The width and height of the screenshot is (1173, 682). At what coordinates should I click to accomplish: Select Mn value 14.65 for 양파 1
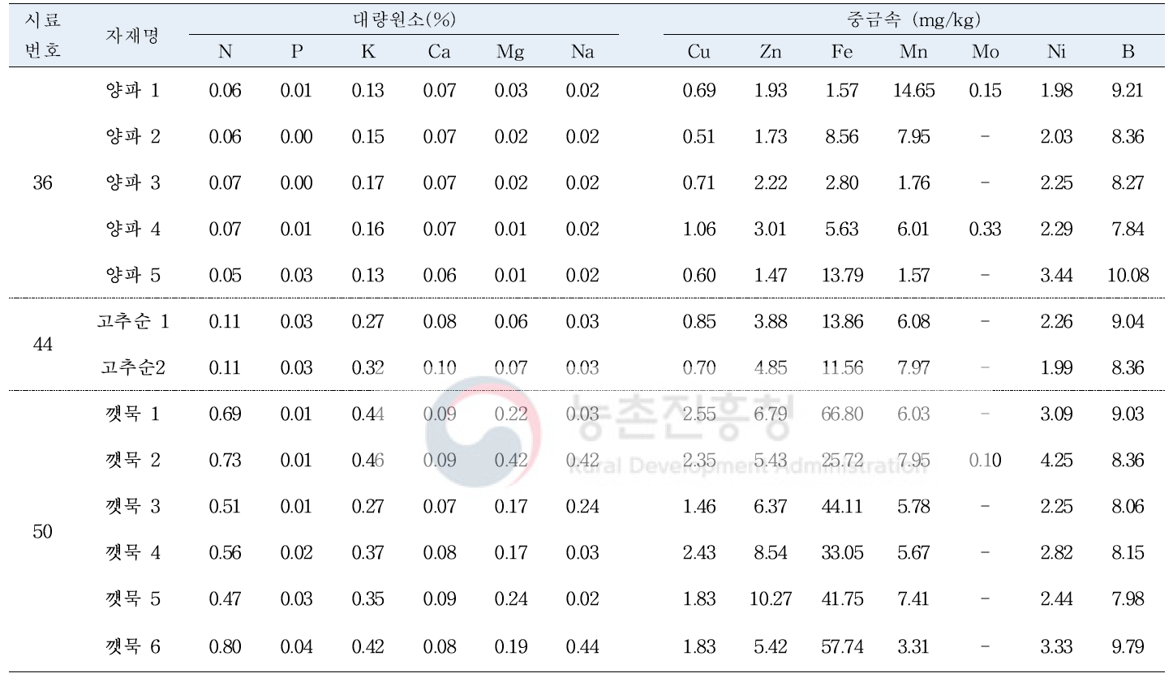[x=913, y=91]
